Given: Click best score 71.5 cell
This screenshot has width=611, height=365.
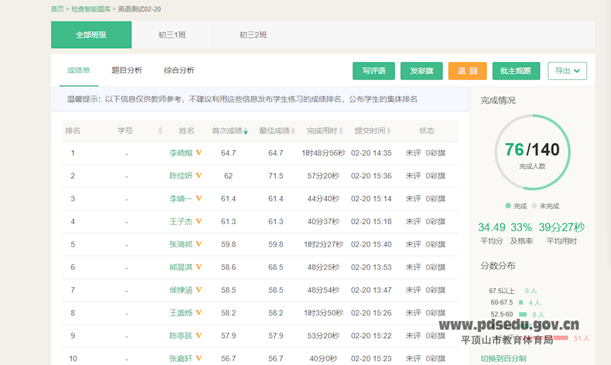Looking at the screenshot, I should click(x=276, y=176).
